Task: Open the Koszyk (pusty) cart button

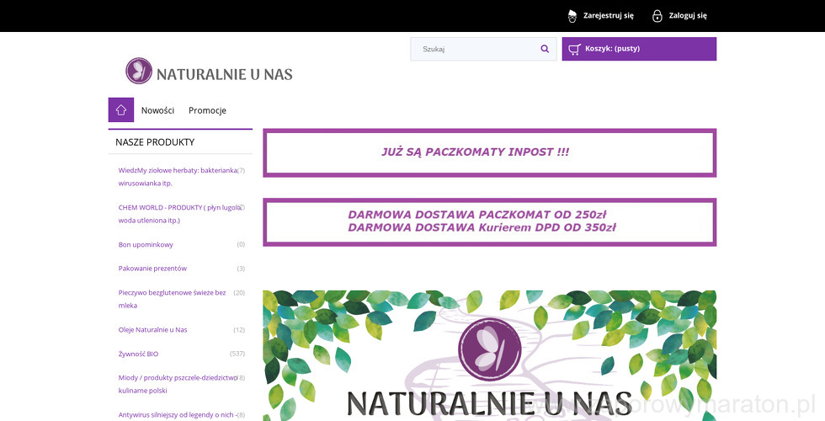Action: [x=639, y=49]
